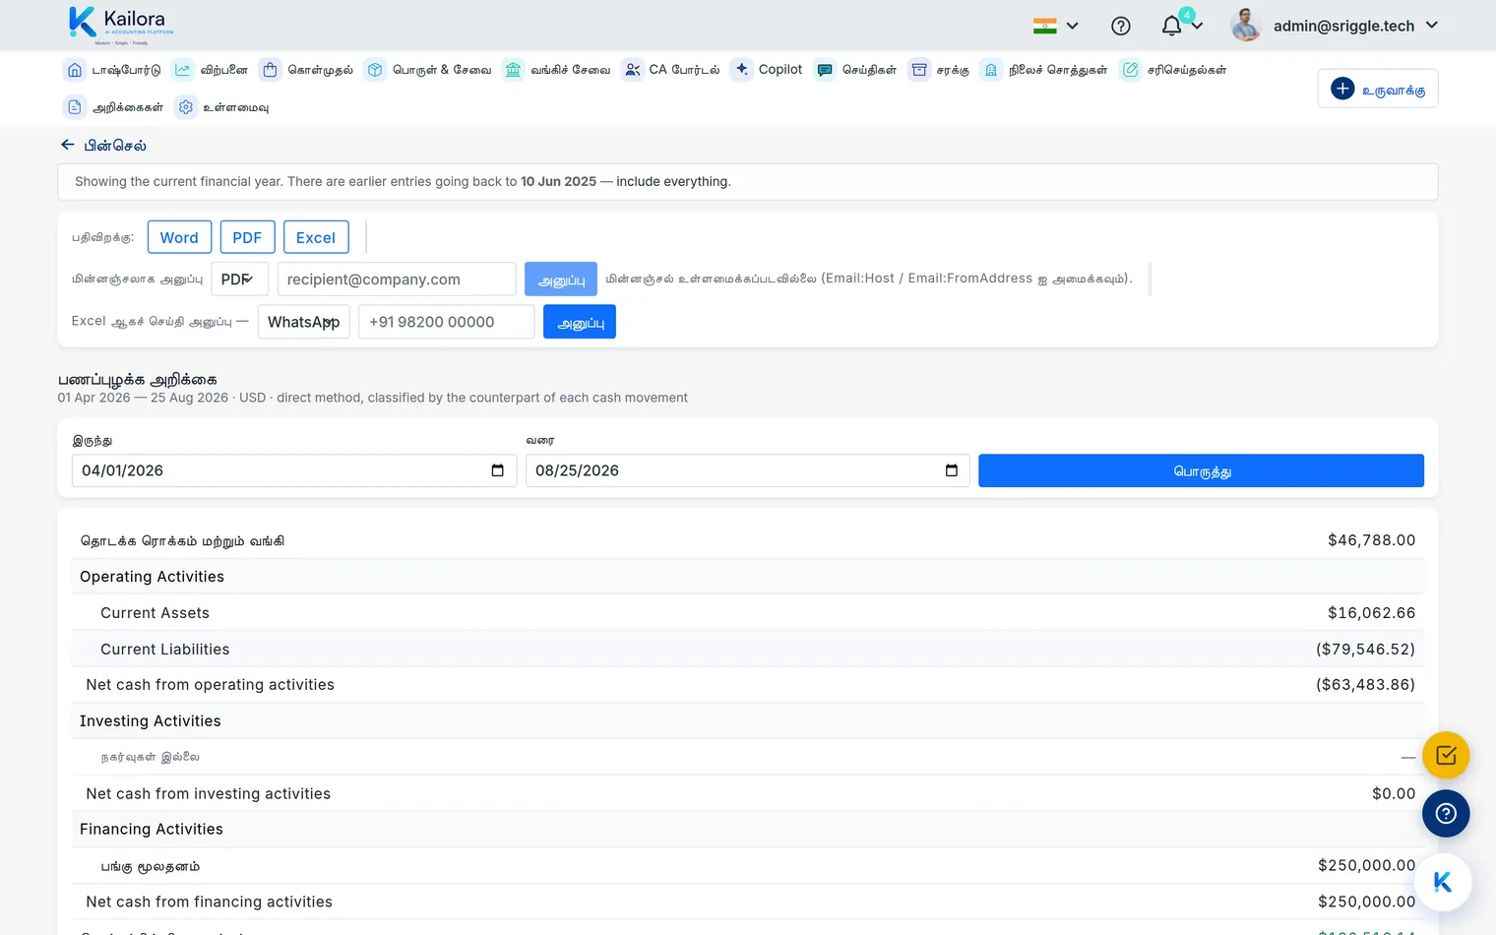Download report as Word
The width and height of the screenshot is (1496, 935).
tap(179, 237)
